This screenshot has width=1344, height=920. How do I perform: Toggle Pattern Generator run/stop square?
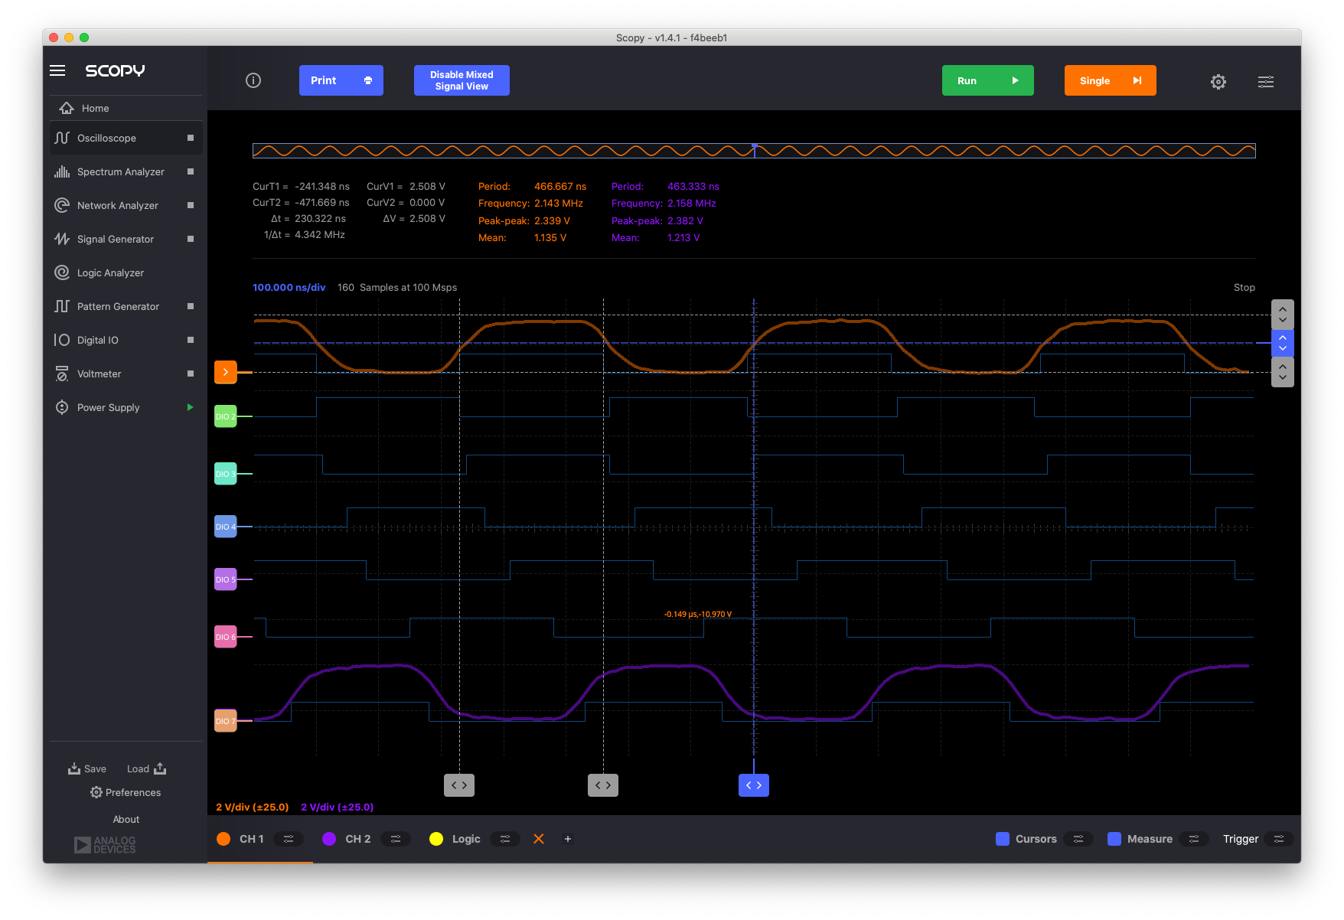191,306
